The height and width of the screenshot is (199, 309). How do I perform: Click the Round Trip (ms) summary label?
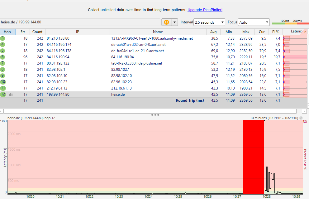coord(190,100)
